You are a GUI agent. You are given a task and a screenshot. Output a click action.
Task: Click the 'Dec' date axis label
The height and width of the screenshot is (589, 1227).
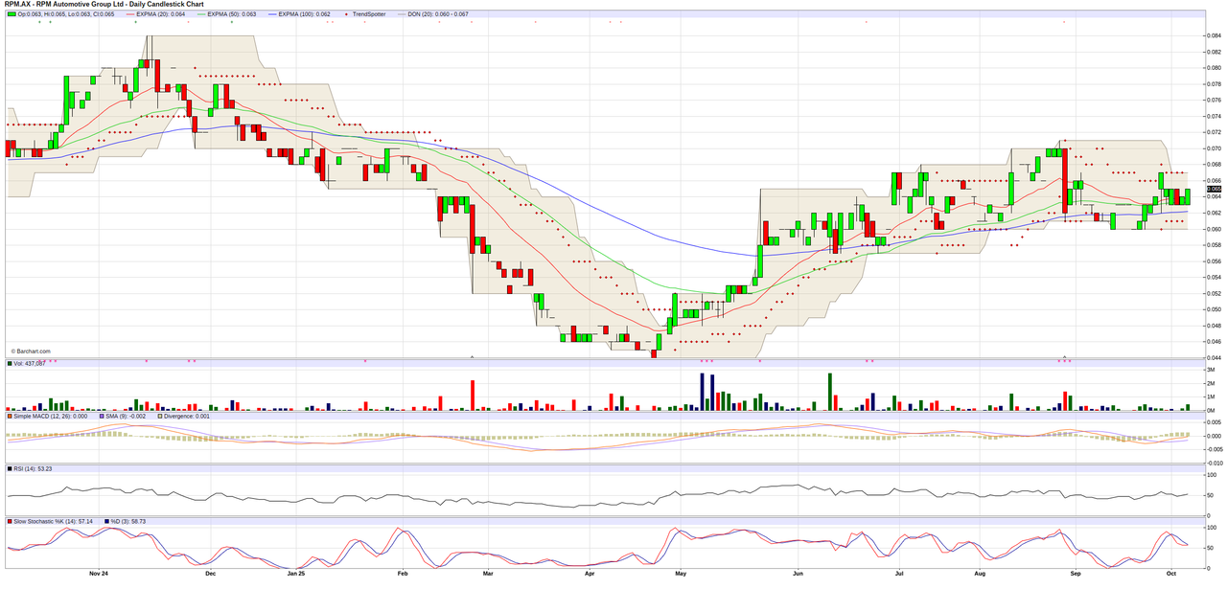click(x=210, y=573)
